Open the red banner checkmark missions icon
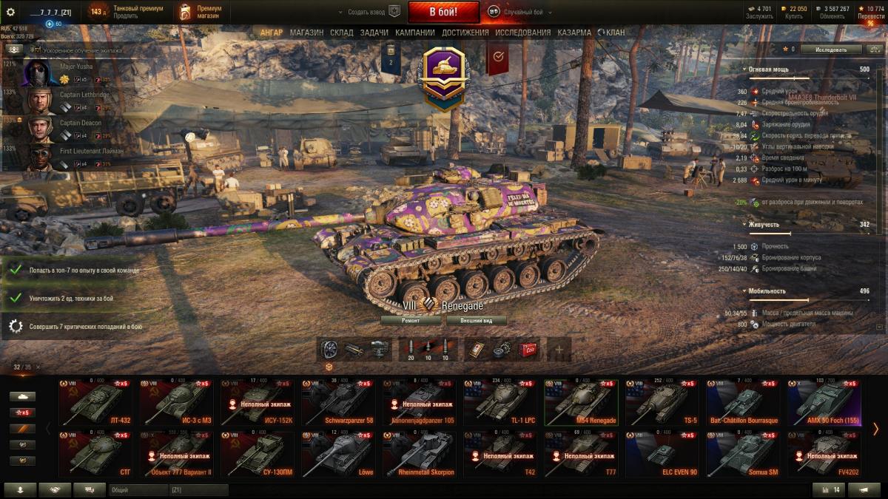Image resolution: width=888 pixels, height=499 pixels. tap(498, 58)
